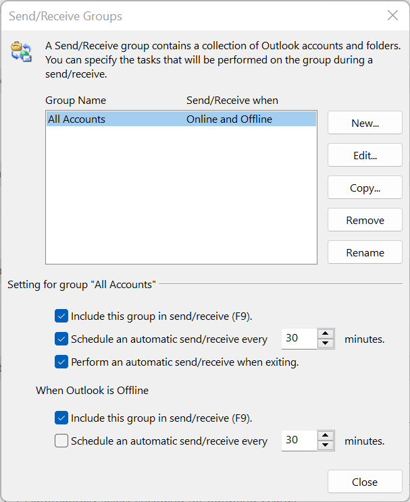
Task: Increase offline interval minutes with up arrow
Action: tap(326, 436)
